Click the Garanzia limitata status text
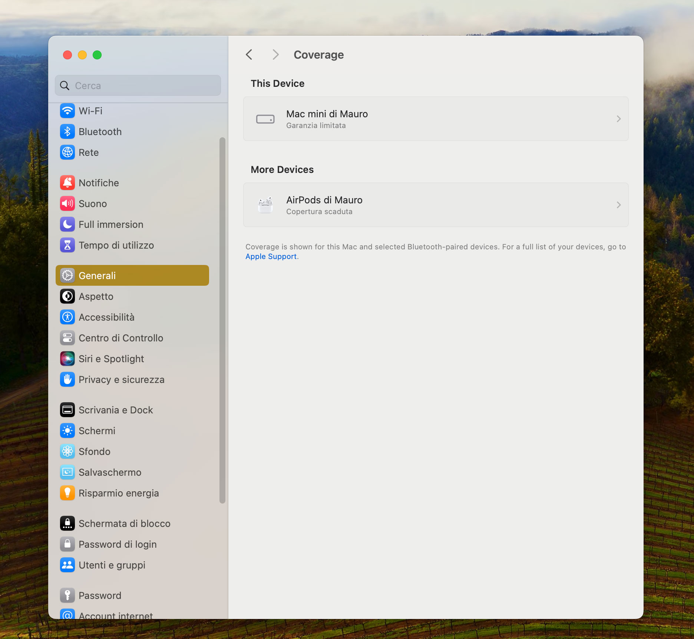Viewport: 694px width, 639px height. [x=316, y=125]
